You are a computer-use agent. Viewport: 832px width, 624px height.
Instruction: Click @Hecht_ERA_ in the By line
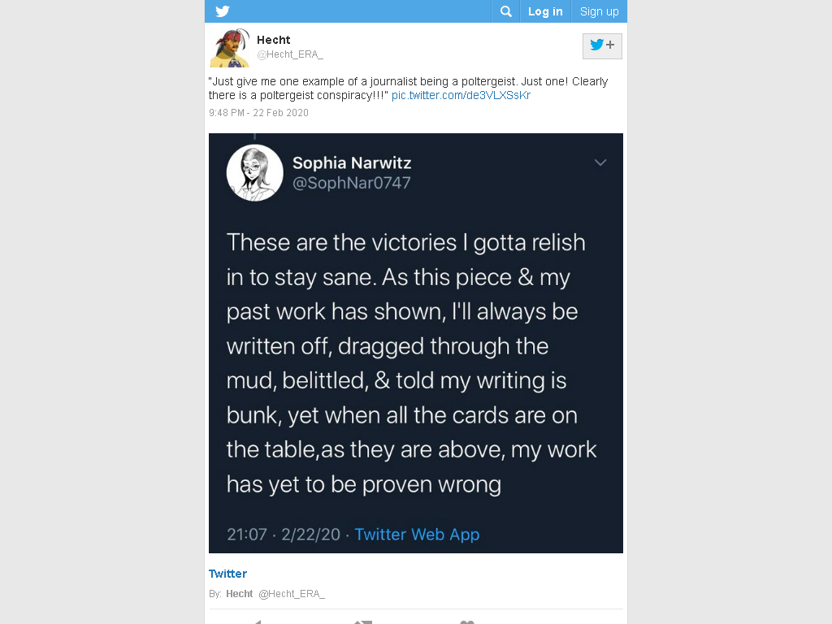(292, 594)
